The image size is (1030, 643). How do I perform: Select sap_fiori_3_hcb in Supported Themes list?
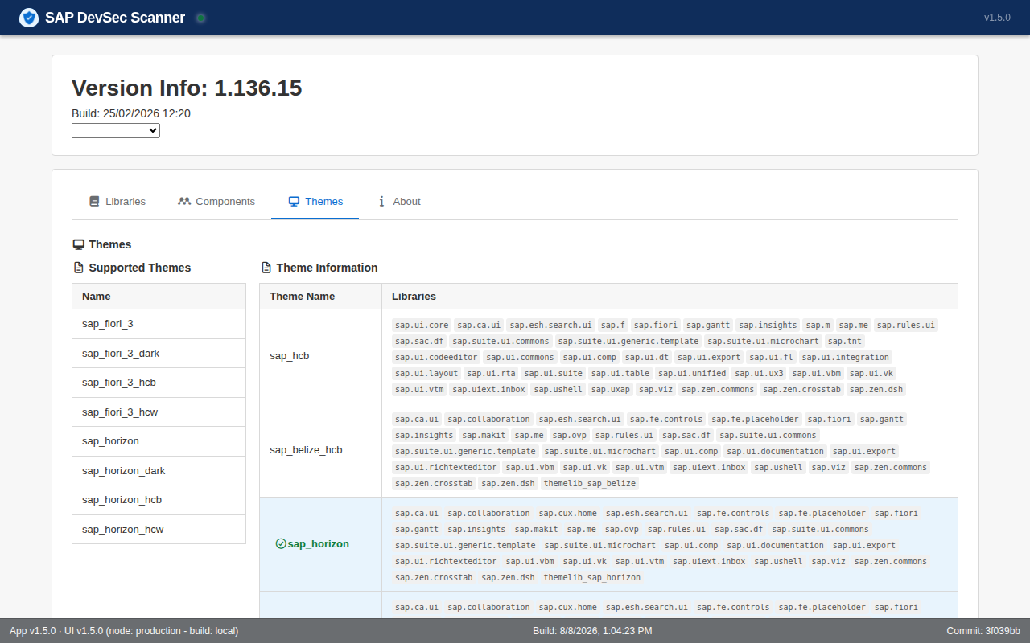[x=159, y=383]
